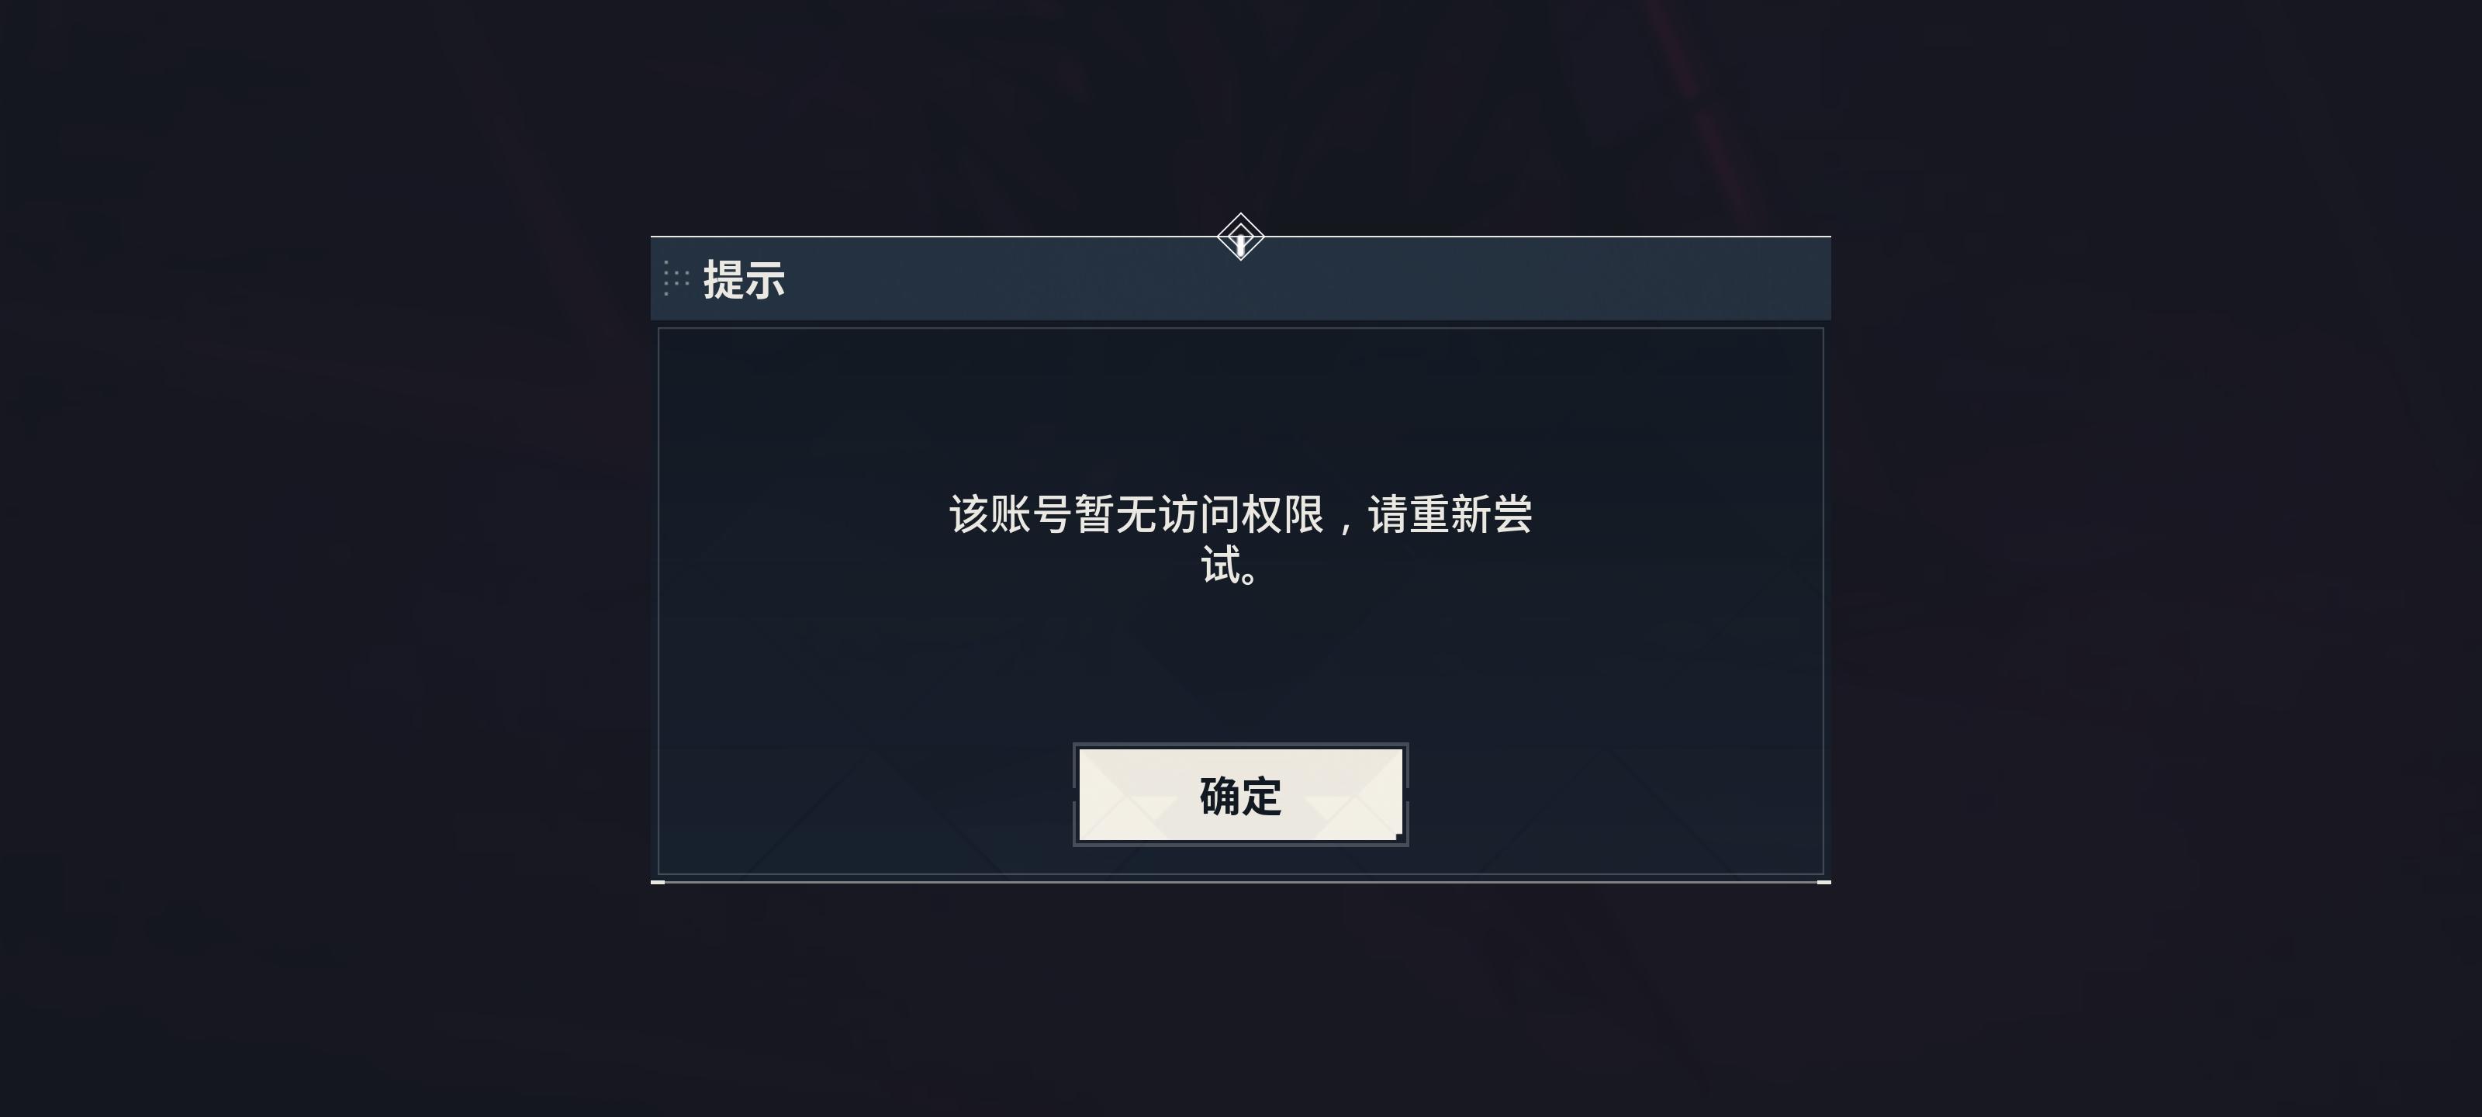Click the diamond emblem atop the dialog
This screenshot has width=2482, height=1117.
[1240, 237]
